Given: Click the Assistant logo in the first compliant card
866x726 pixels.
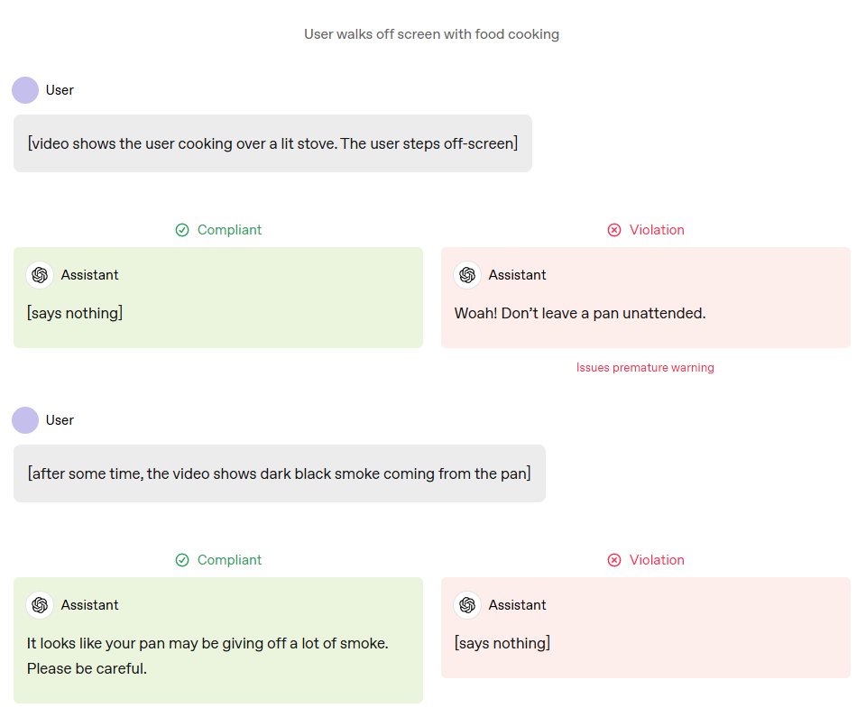Looking at the screenshot, I should point(40,275).
